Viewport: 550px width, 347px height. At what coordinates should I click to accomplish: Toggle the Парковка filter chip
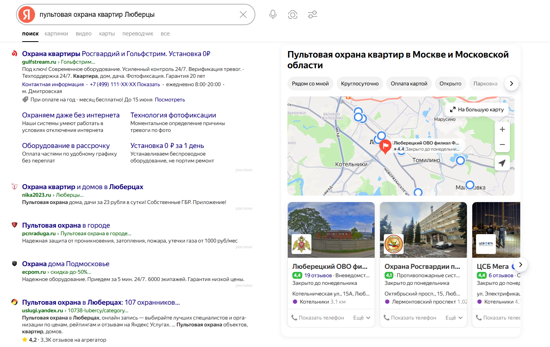click(x=486, y=84)
